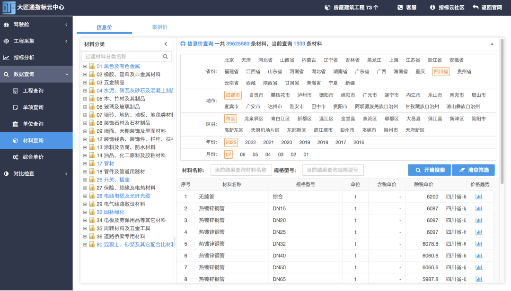Select 北京 province filter

[x=229, y=60]
